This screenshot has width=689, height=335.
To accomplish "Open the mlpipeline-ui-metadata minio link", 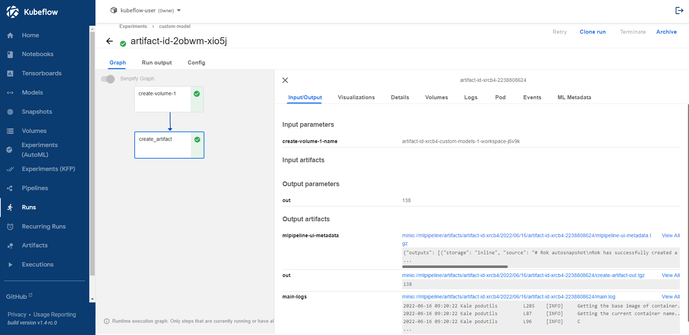I will click(x=526, y=239).
